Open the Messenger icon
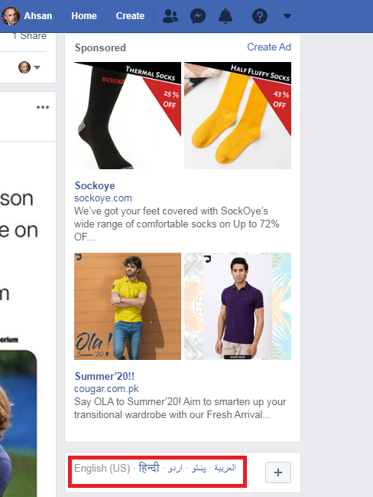 coord(198,16)
